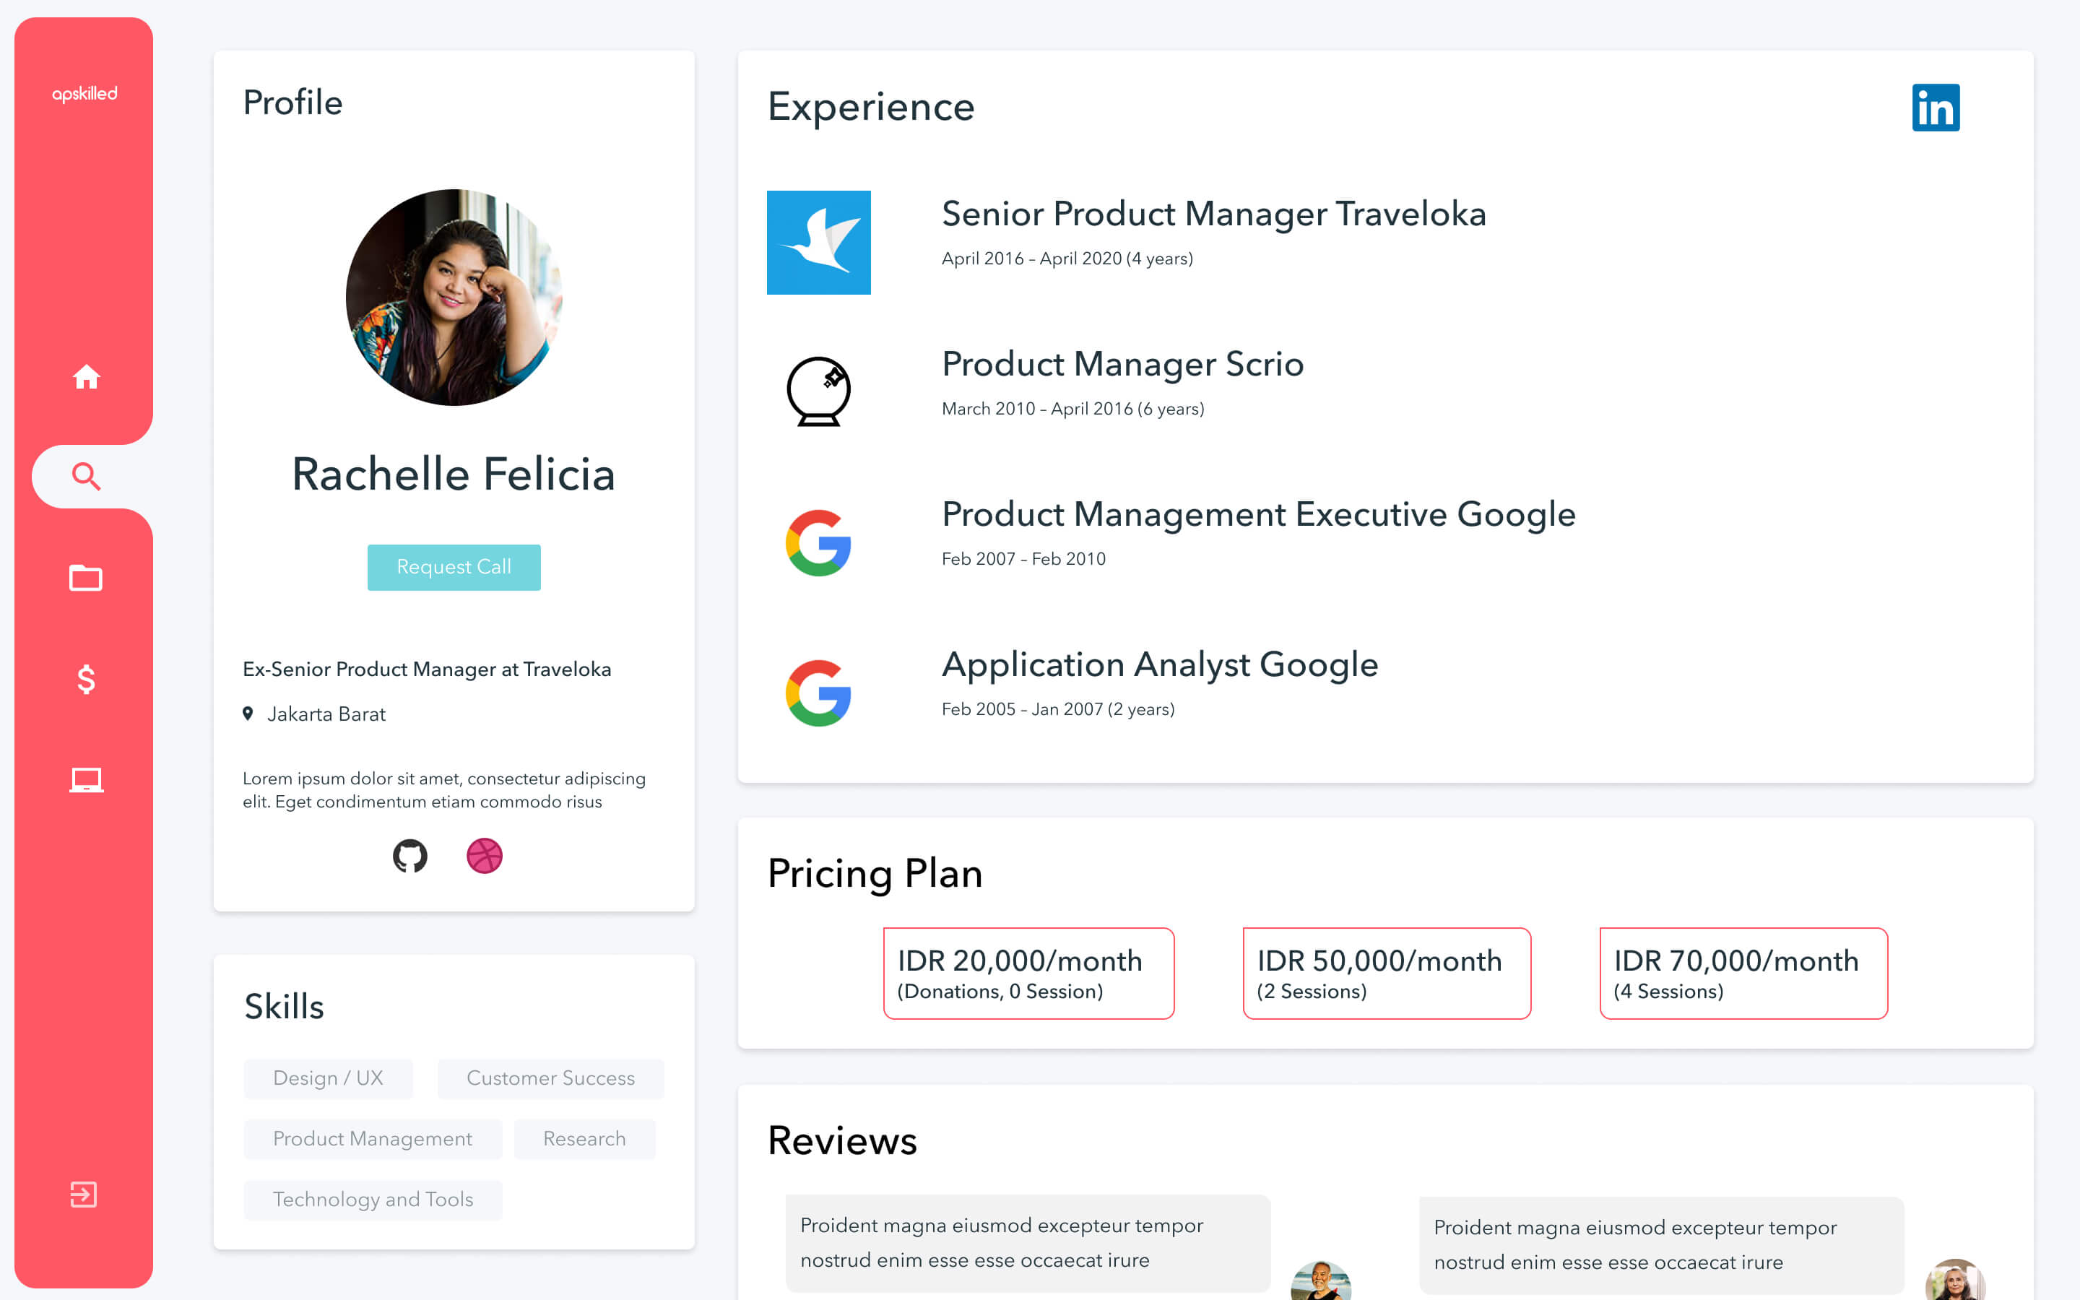Screen dimensions: 2080x1300
Task: Click the Request Call button
Action: click(454, 568)
